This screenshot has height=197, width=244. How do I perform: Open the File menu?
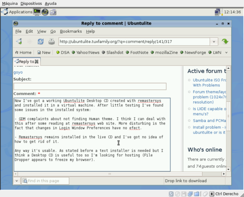(19, 31)
